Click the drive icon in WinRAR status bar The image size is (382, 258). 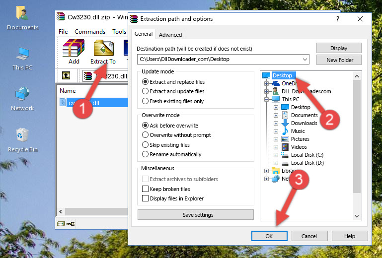(x=61, y=224)
